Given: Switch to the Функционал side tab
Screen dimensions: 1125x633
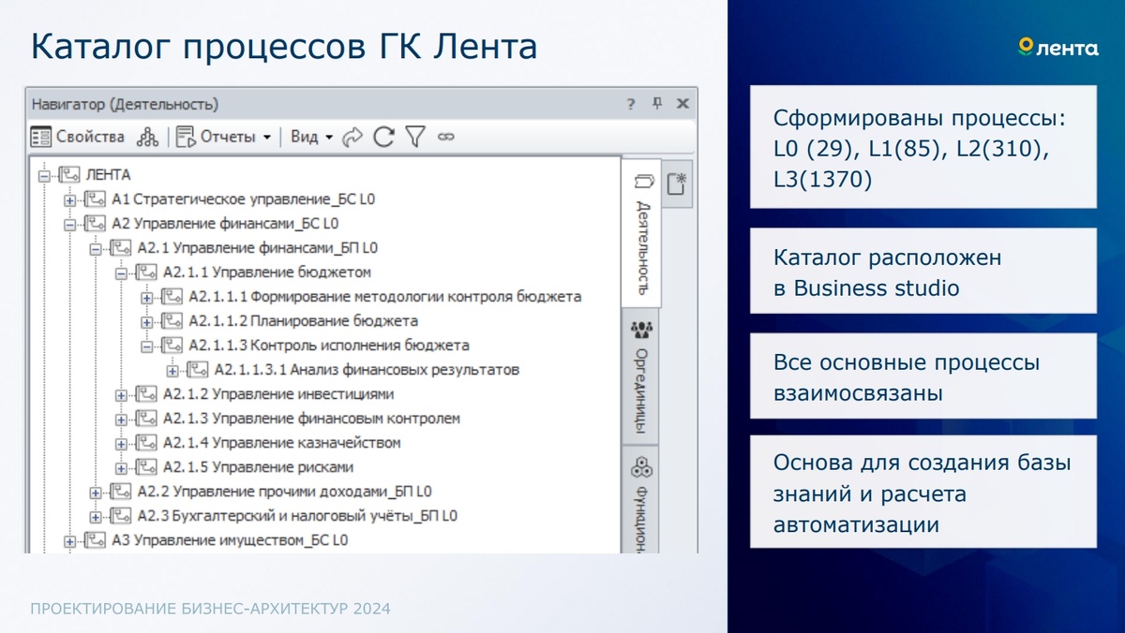Looking at the screenshot, I should pos(642,501).
